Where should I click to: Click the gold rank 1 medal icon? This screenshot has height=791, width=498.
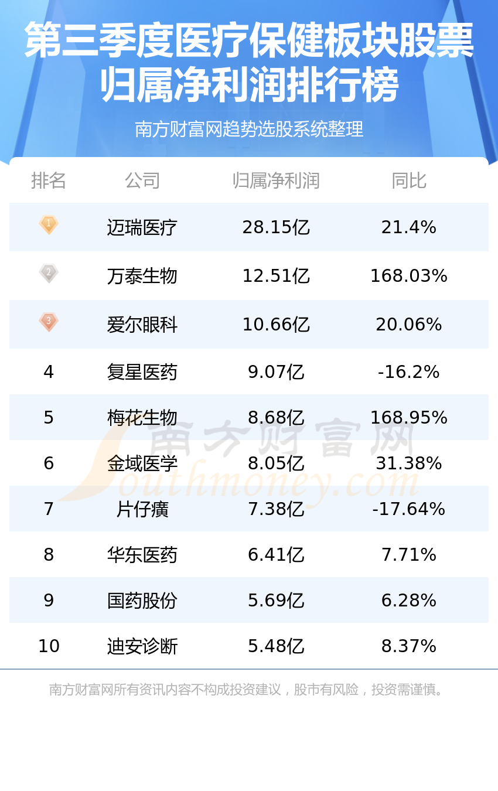(x=49, y=225)
